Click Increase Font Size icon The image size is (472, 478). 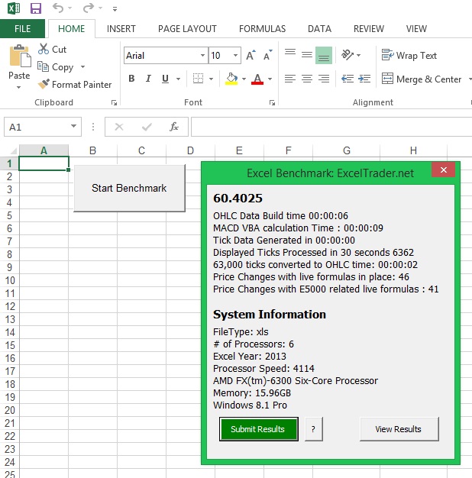pos(251,55)
